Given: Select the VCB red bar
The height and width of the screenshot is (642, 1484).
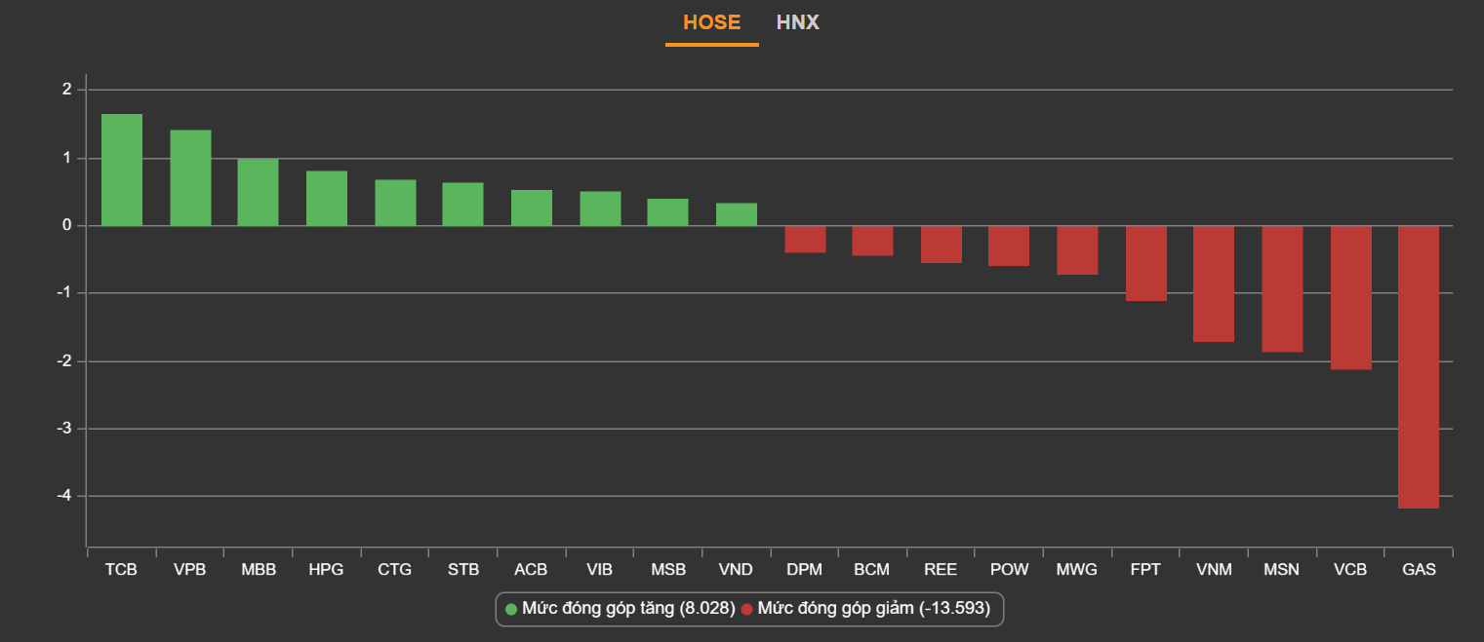Looking at the screenshot, I should (1350, 298).
